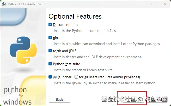Close the Python Setup window
The width and height of the screenshot is (171, 106).
click(165, 4)
